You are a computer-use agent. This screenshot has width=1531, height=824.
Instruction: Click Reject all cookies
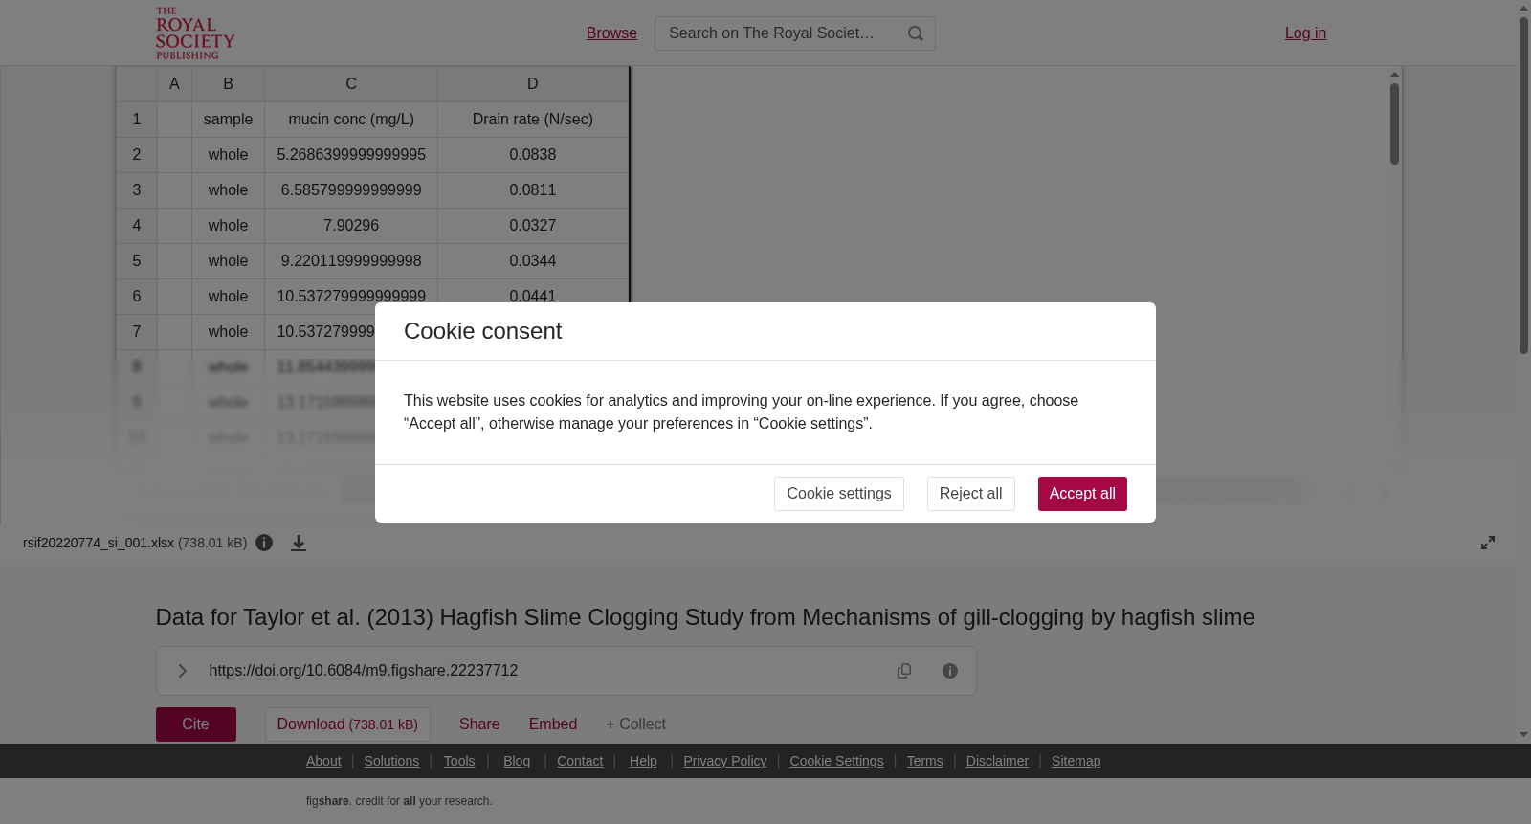970,494
